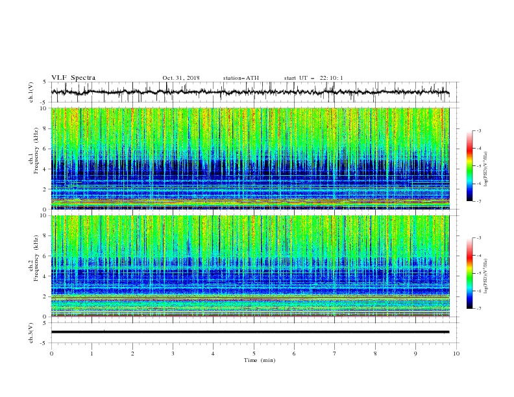Image resolution: width=514 pixels, height=397 pixels.
Task: Click the "-5" tick on ch.3(V) axis
Action: tap(44, 343)
